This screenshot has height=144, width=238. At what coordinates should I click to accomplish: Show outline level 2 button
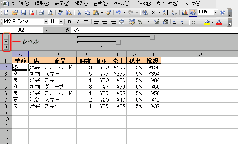(6, 42)
